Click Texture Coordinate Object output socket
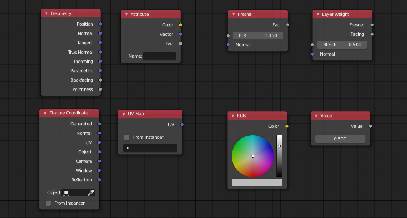Screen dimensions: 407x218 click(99, 152)
